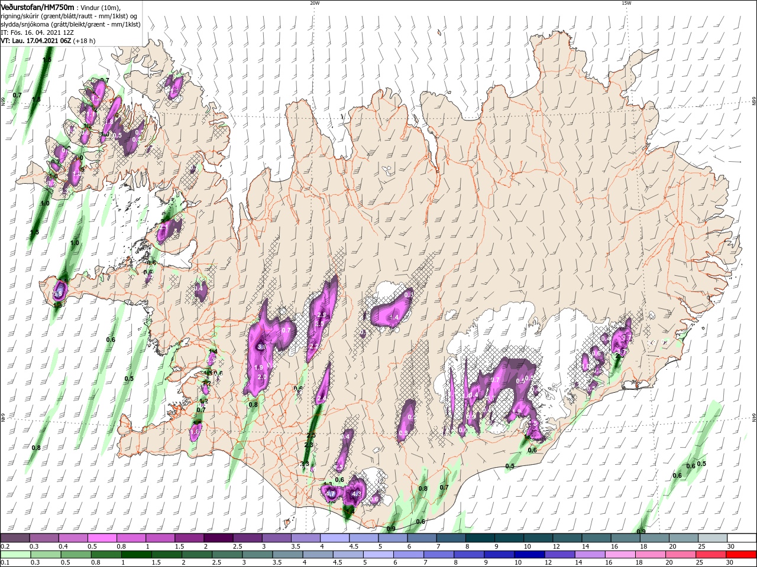Click the 'slydda/snjókoma' legend description line

pos(70,24)
